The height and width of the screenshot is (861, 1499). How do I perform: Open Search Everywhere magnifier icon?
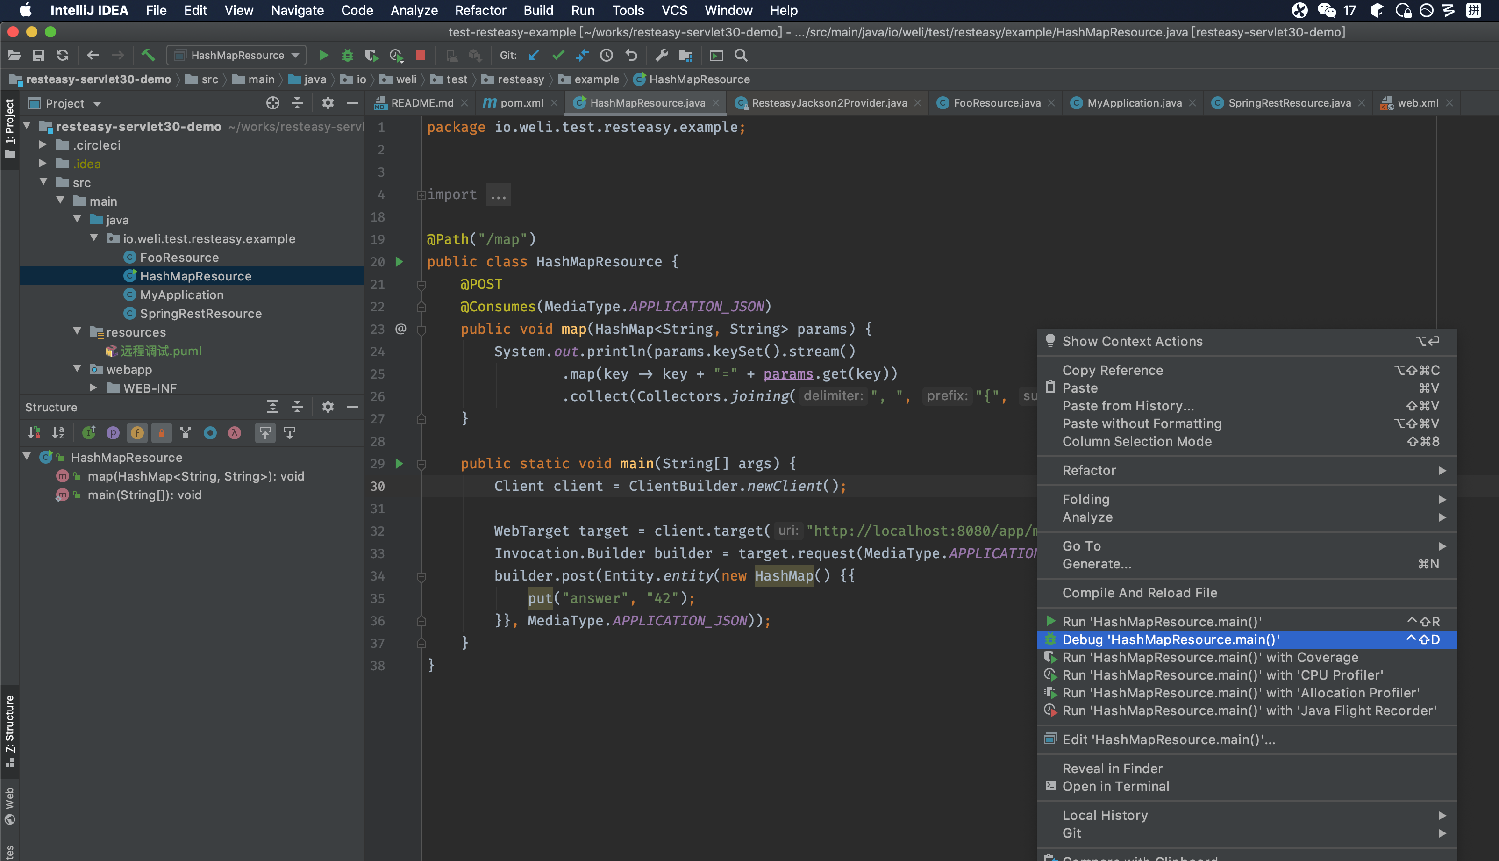point(741,55)
